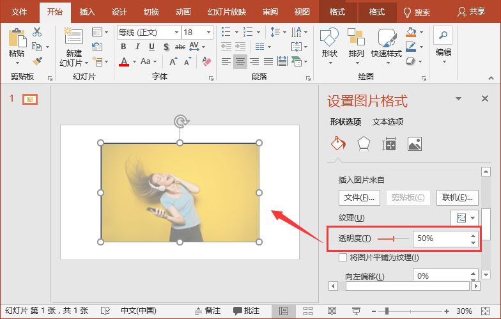
Task: Click the Cut scissors icon
Action: click(37, 32)
